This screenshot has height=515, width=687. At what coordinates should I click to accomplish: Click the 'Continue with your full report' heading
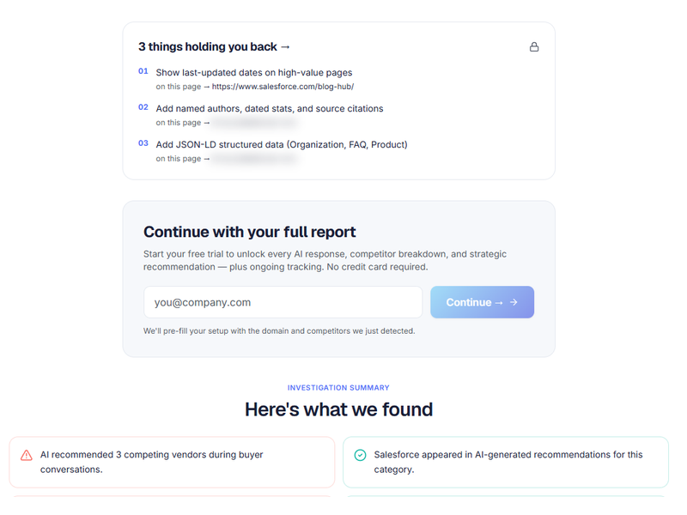(x=250, y=232)
